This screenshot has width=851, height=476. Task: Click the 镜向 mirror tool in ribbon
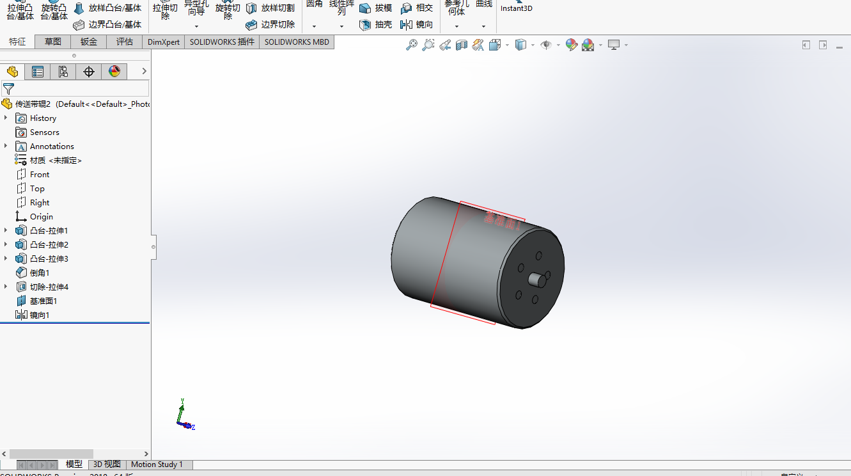[417, 25]
